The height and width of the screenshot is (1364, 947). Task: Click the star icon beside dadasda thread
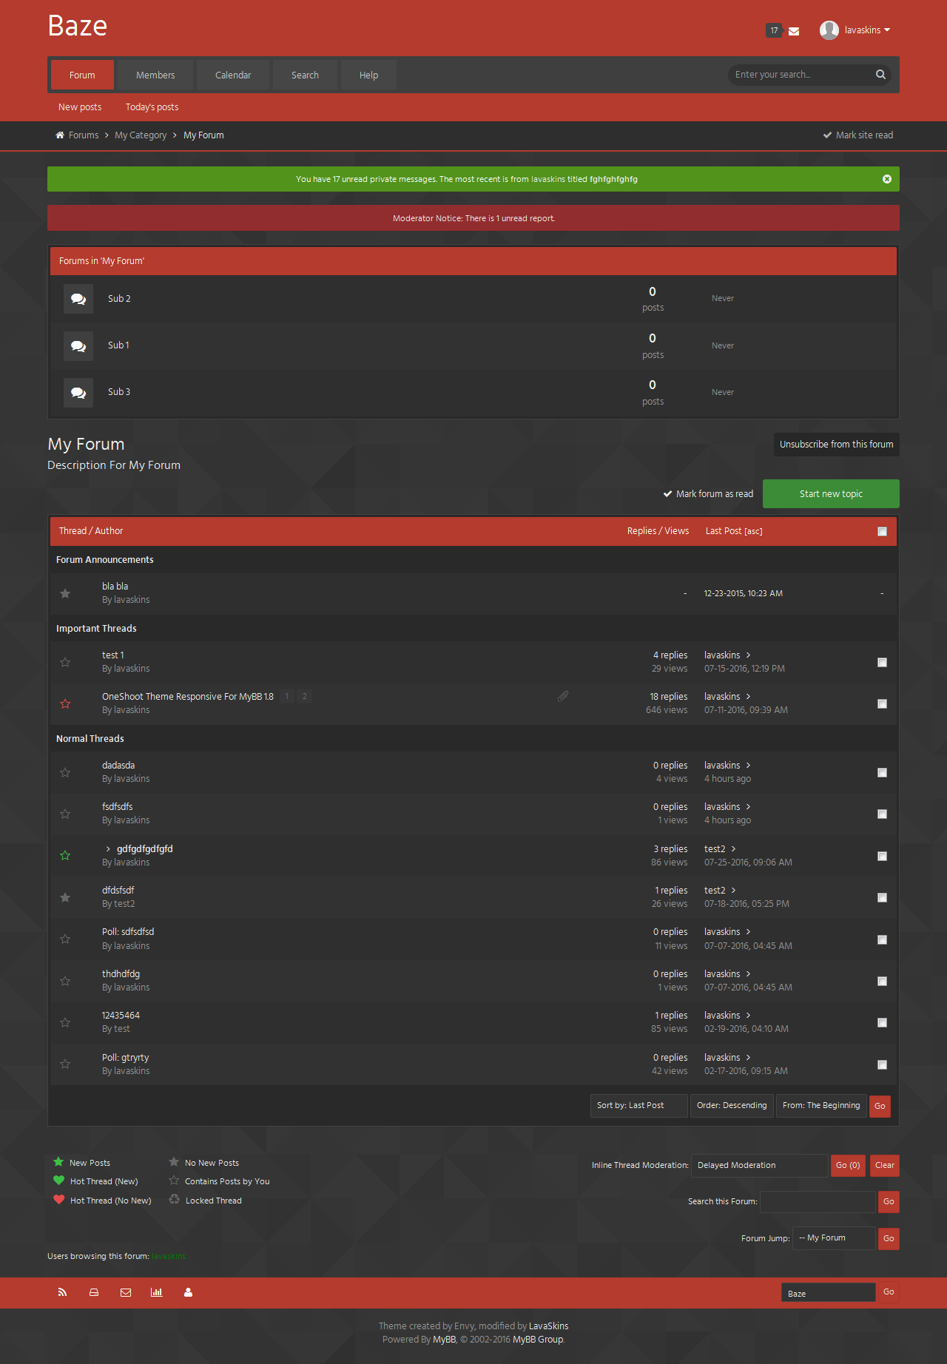(65, 772)
